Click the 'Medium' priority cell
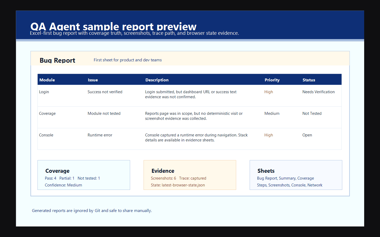380x237 pixels. tap(272, 113)
